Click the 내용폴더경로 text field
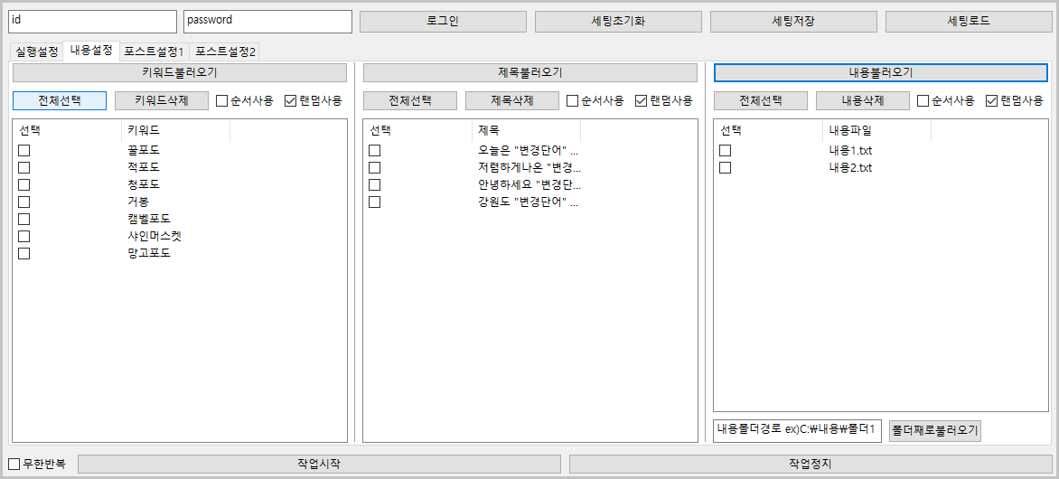The width and height of the screenshot is (1059, 479). [797, 430]
